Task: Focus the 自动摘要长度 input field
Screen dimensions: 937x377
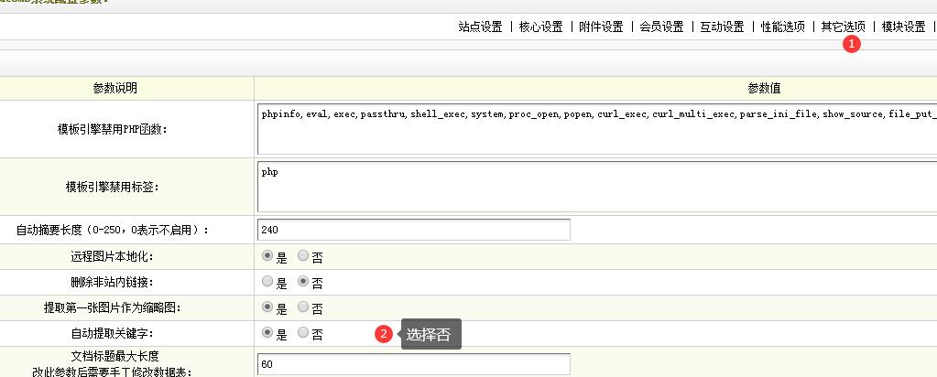Action: click(414, 230)
